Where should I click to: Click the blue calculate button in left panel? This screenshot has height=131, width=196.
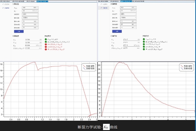19,31
